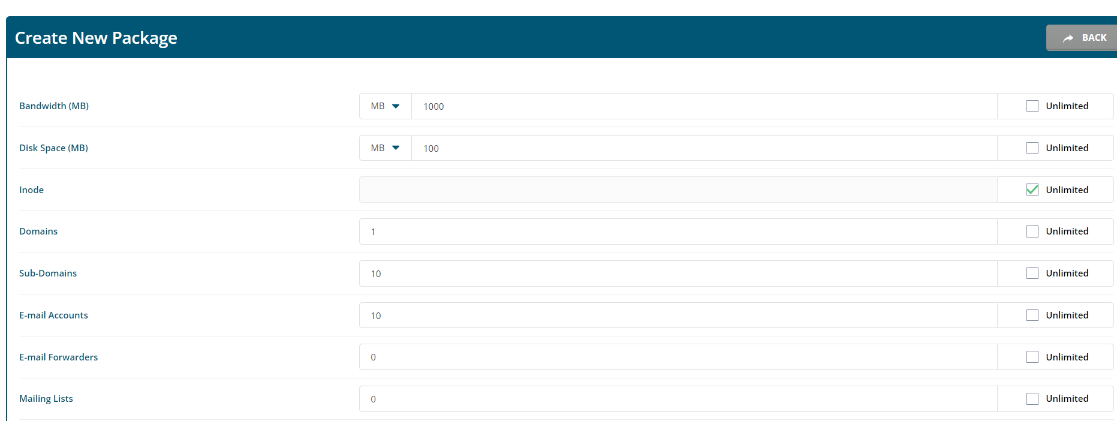This screenshot has height=421, width=1117.
Task: Click the Create New Package heading
Action: click(96, 38)
